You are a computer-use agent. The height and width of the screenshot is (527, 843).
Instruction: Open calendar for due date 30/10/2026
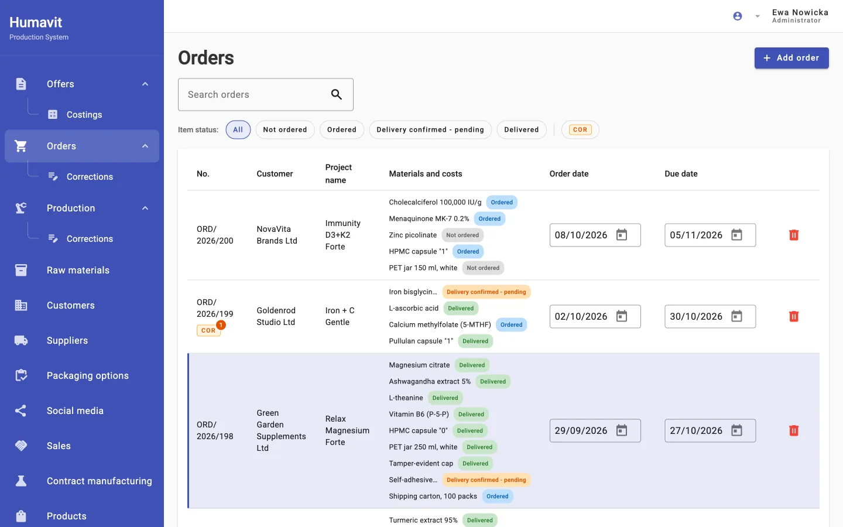tap(737, 316)
